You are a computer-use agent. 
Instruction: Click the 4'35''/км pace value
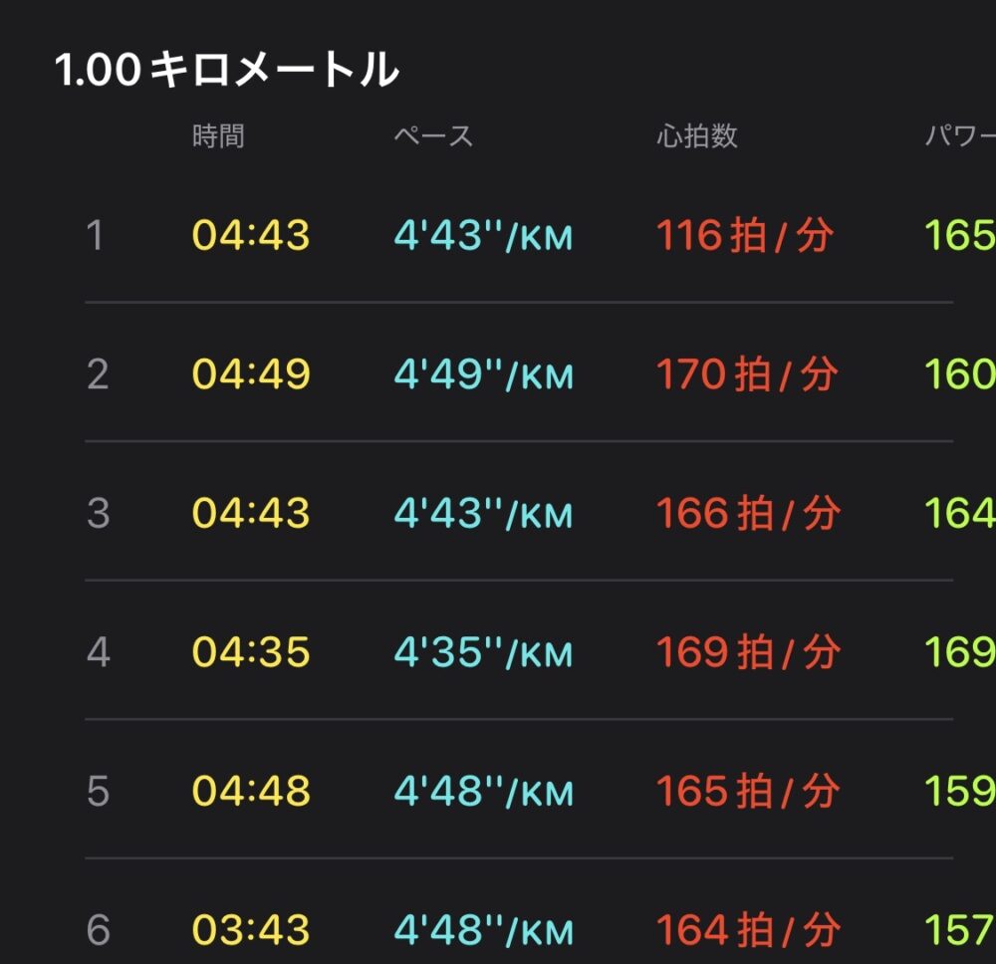(484, 652)
